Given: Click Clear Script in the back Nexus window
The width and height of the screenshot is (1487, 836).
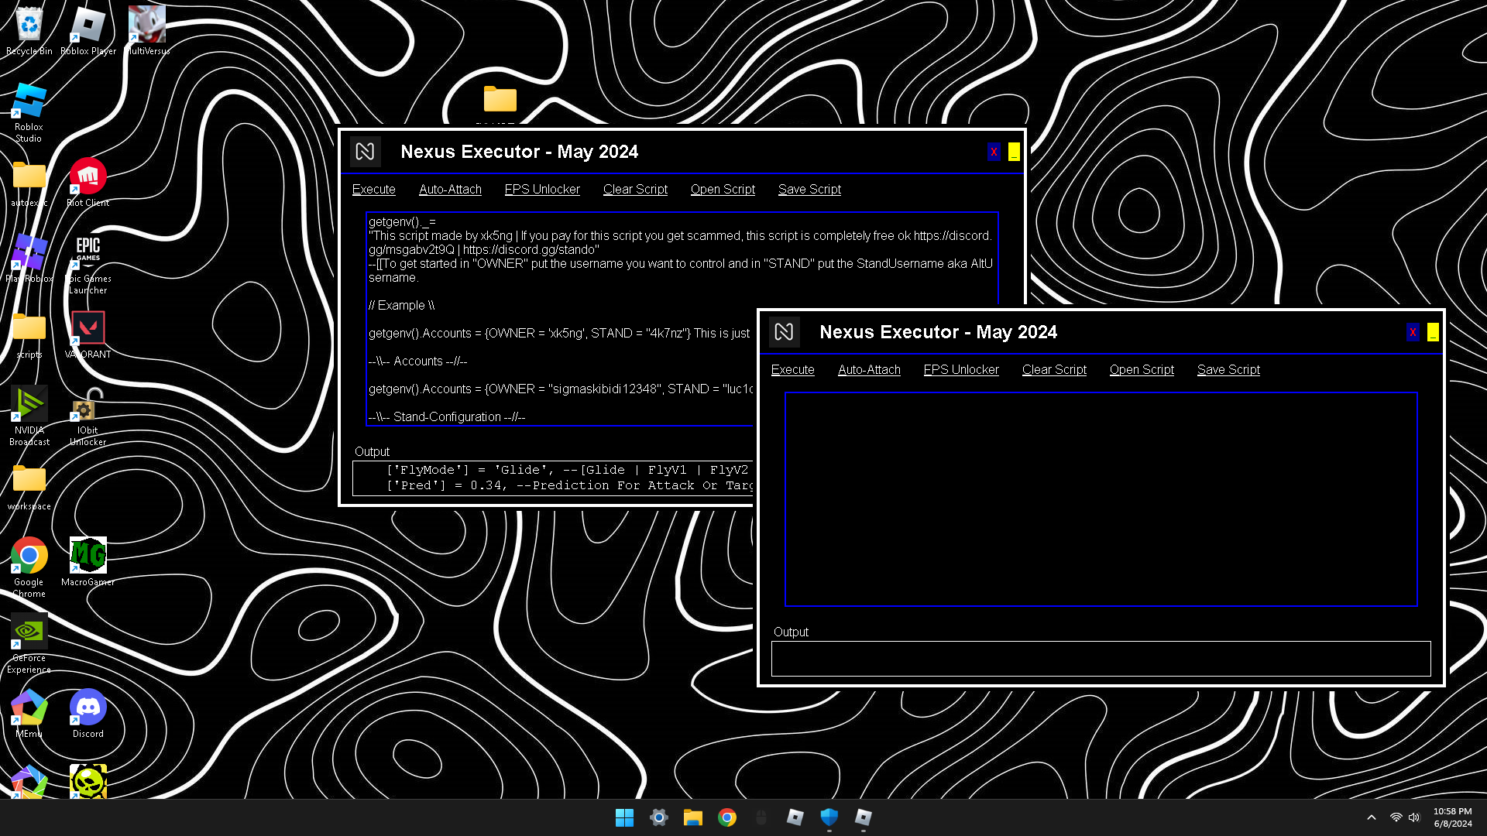Looking at the screenshot, I should 634,190.
